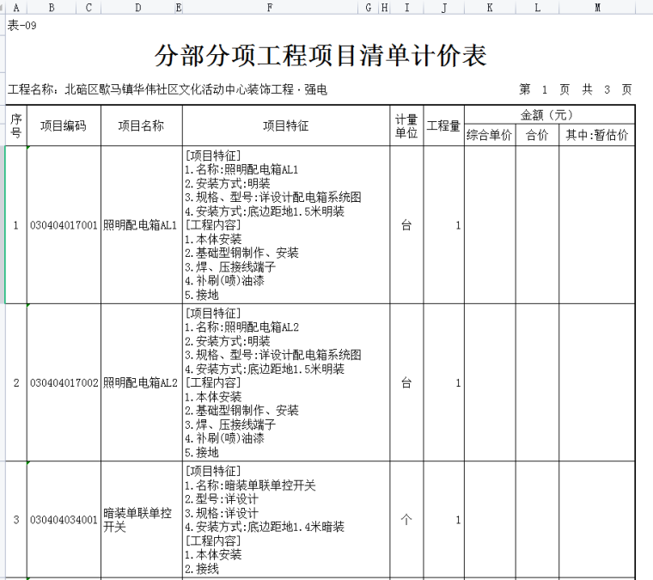Click the column D header

137,8
